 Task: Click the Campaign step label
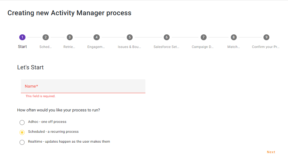(x=203, y=47)
